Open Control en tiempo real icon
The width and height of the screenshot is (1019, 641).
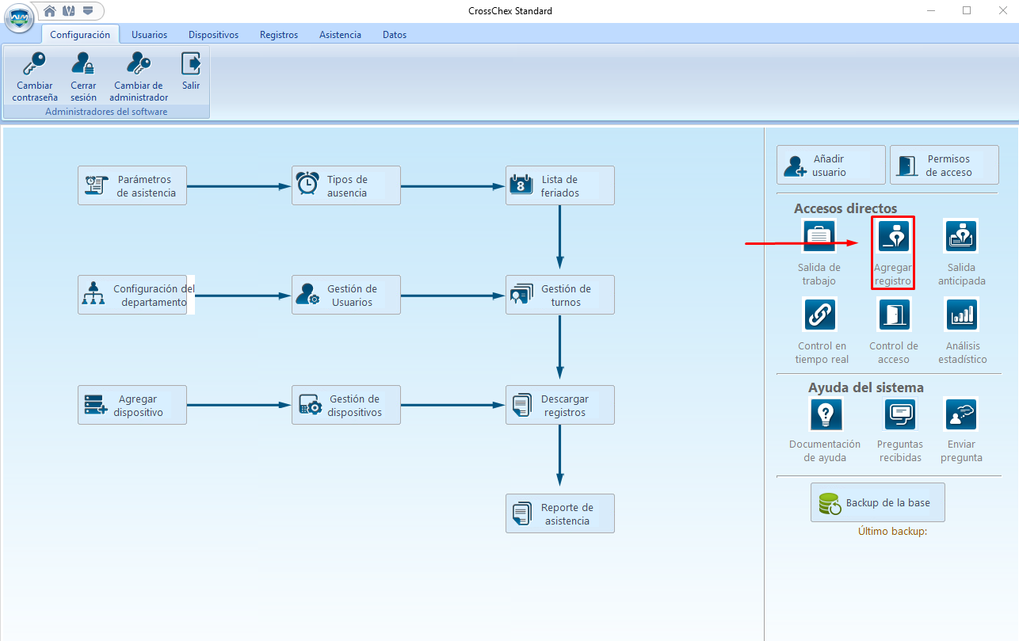pyautogui.click(x=819, y=314)
